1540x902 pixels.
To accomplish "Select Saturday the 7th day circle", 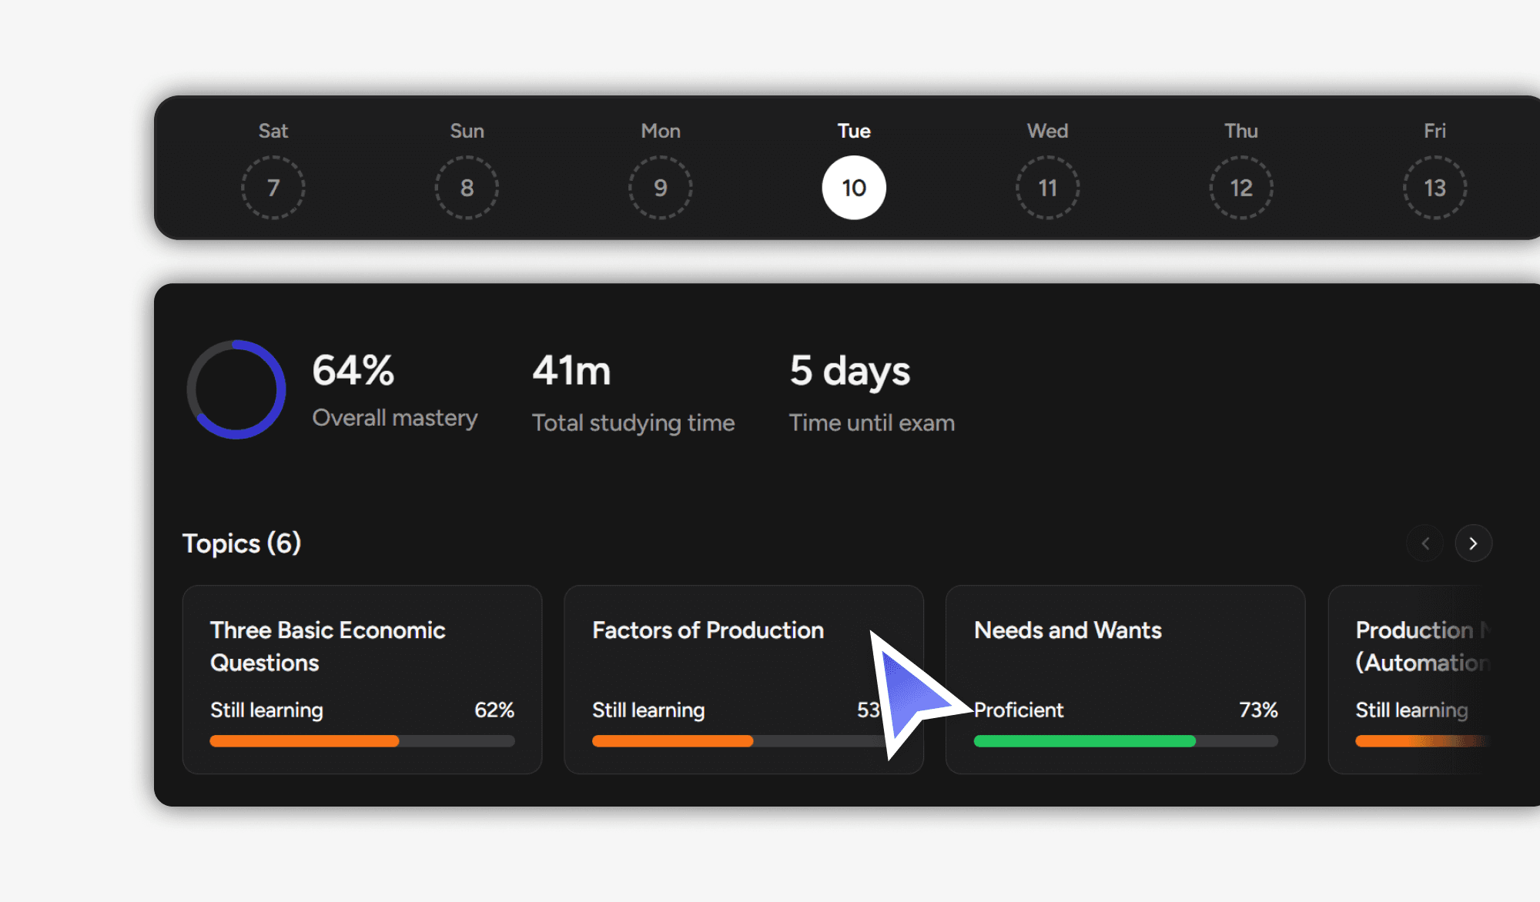I will tap(273, 188).
